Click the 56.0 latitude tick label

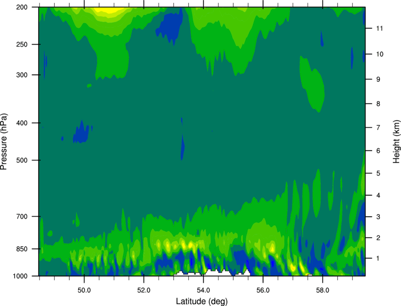[263, 290]
